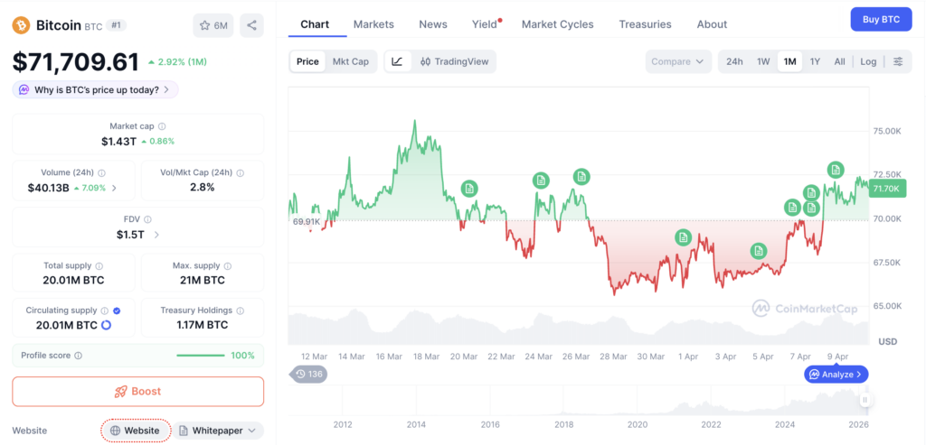926x445 pixels.
Task: Click the Treasury Holdings info icon
Action: pyautogui.click(x=241, y=310)
